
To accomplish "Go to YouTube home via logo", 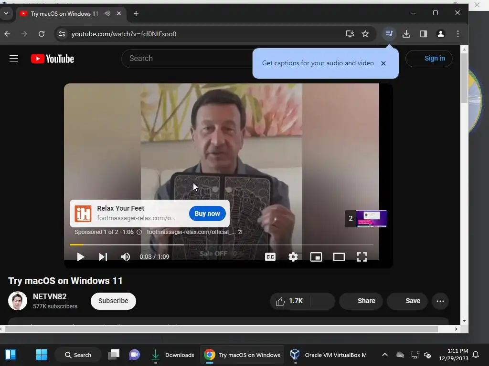I will tap(53, 59).
